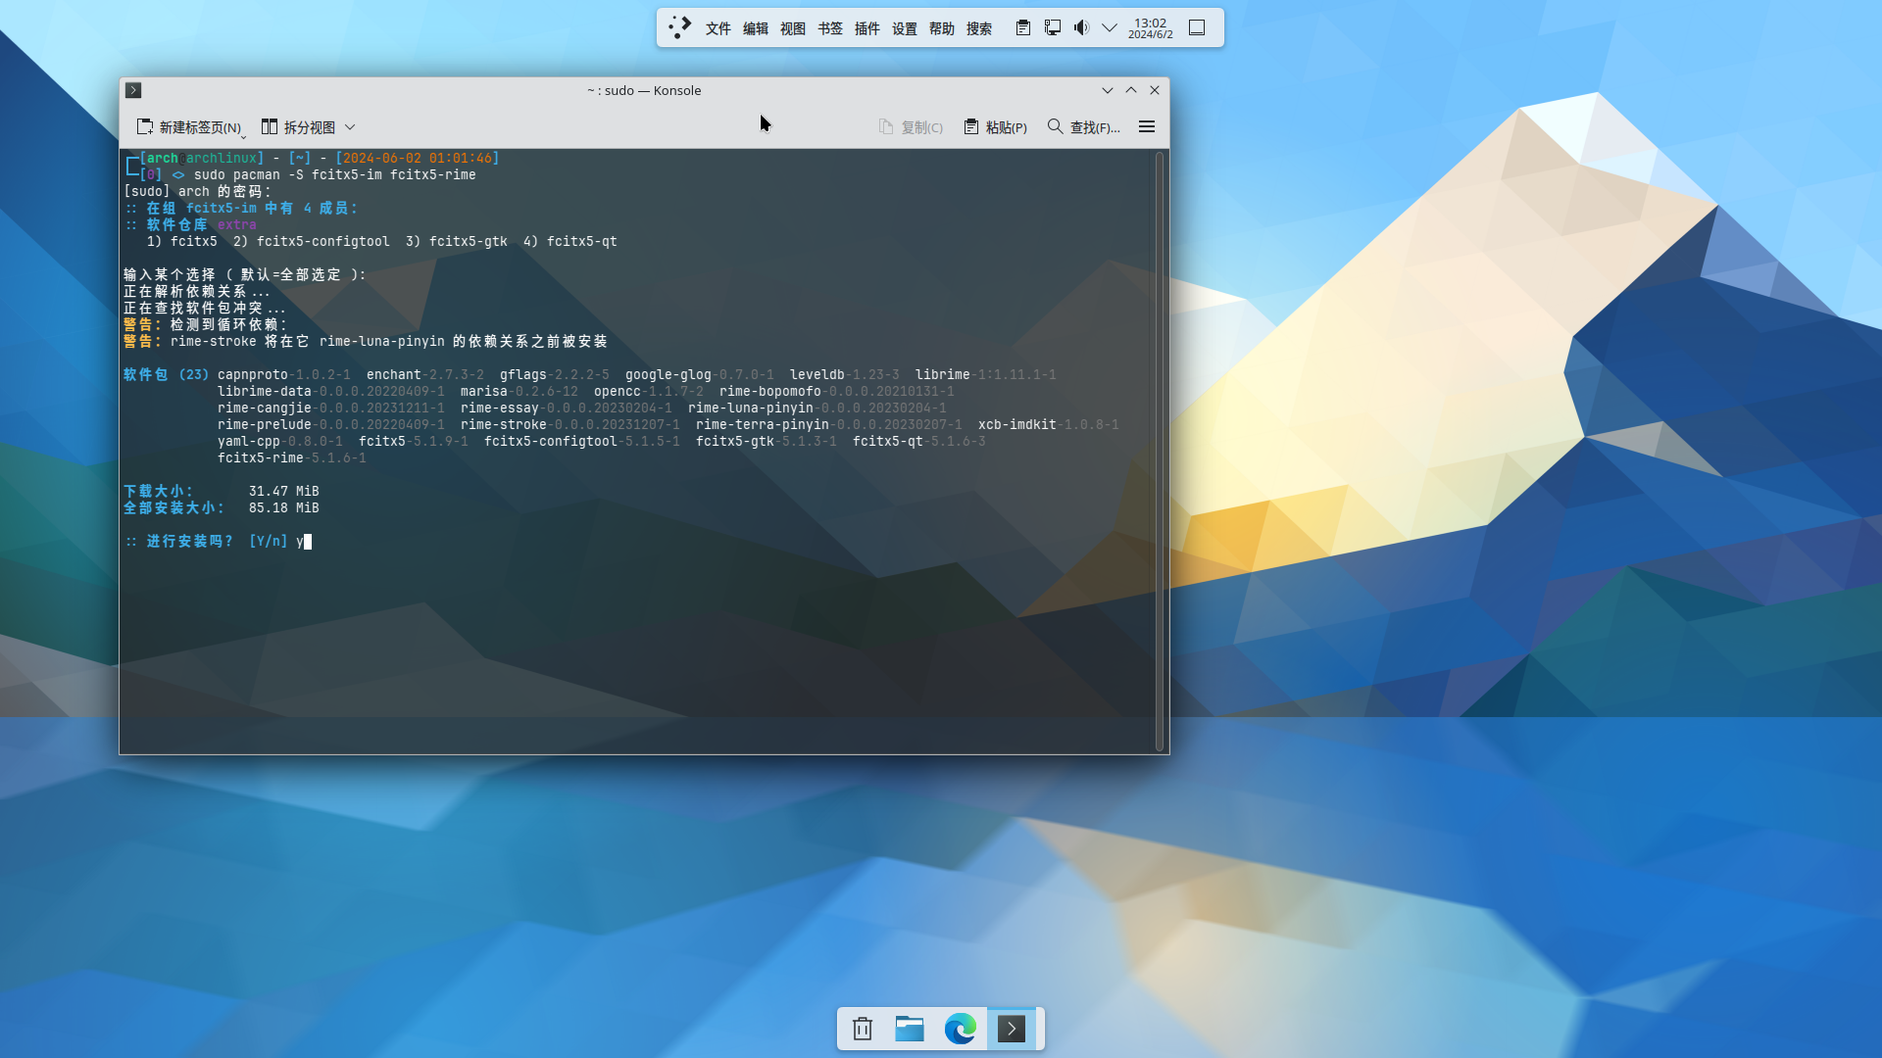
Task: Click the 查找(F) search button
Action: [x=1083, y=127]
